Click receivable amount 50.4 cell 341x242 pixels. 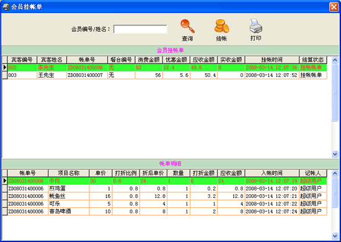point(203,75)
